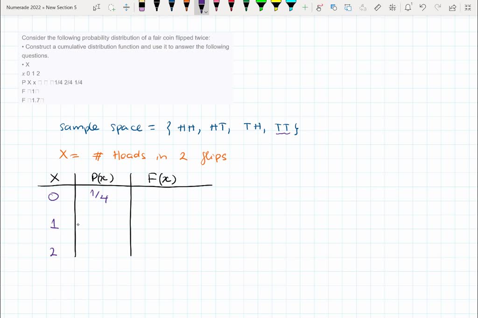Click the Redo button
Screen dimensions: 478x318
pyautogui.click(x=438, y=7)
